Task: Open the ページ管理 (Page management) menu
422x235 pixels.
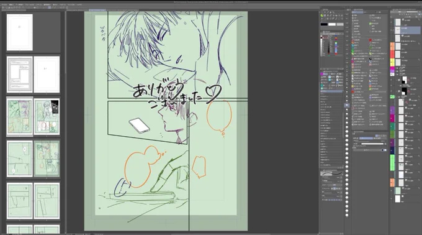Action: click(x=19, y=4)
